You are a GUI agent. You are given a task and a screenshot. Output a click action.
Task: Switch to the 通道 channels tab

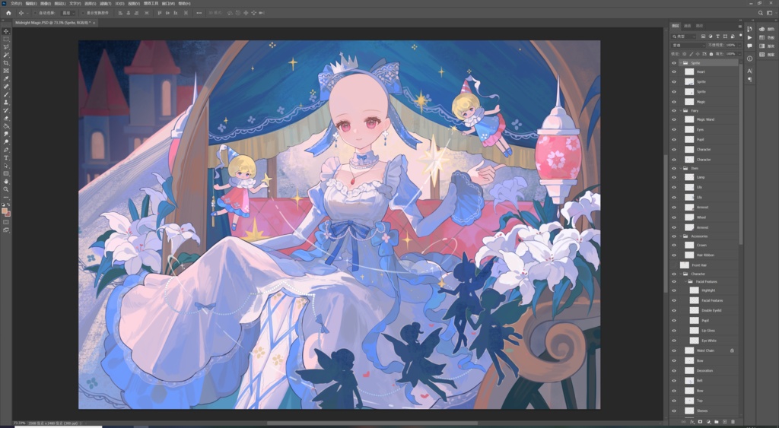coord(688,26)
